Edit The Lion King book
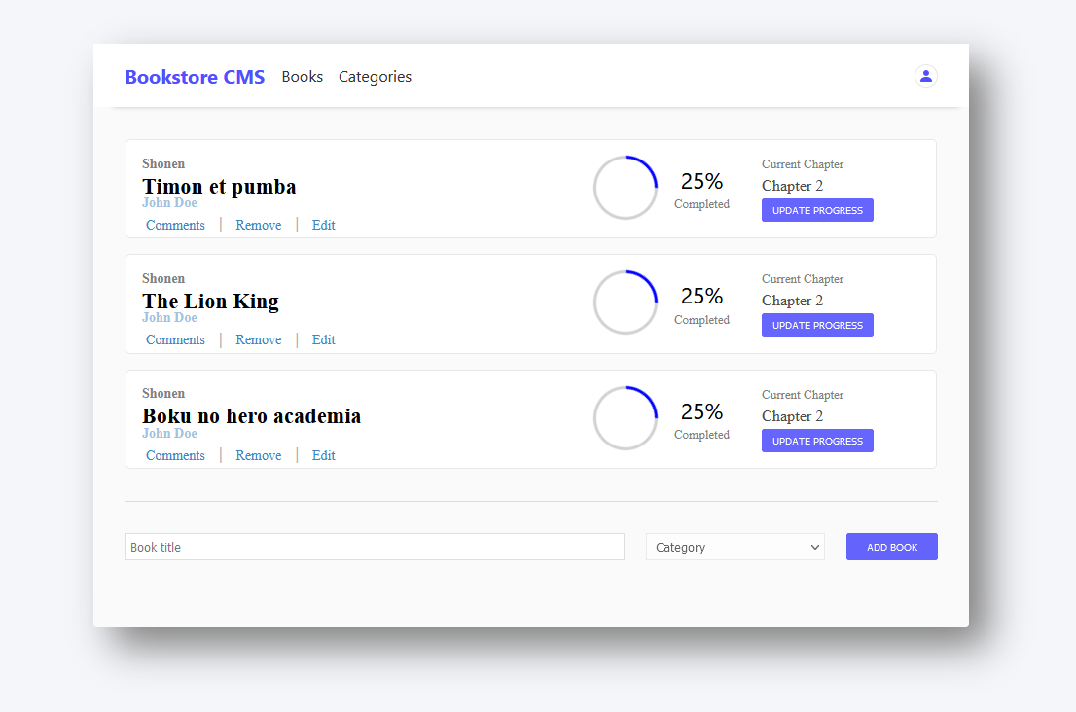 point(323,339)
